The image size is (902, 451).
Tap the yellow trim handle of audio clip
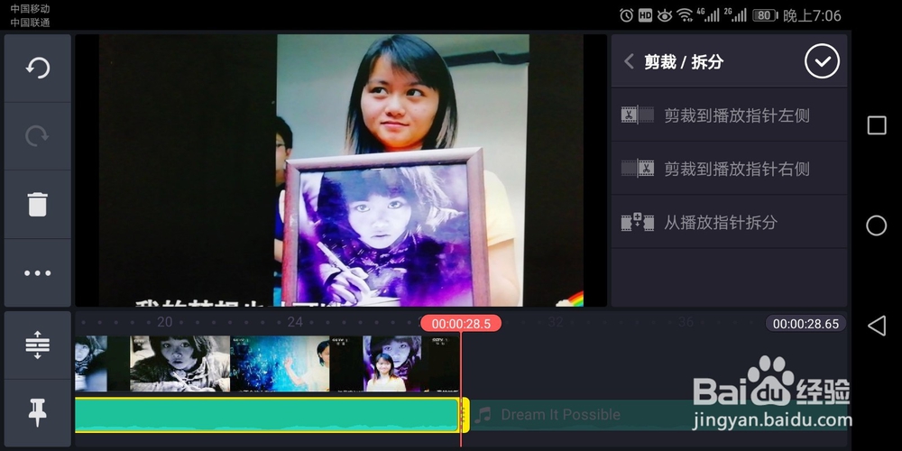pyautogui.click(x=464, y=415)
